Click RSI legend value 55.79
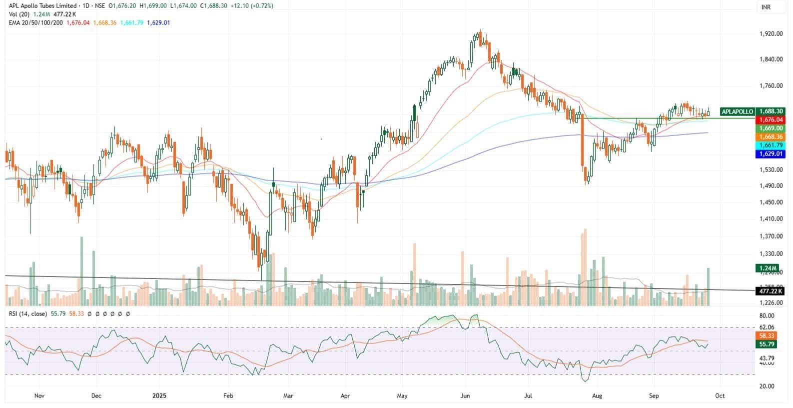Viewport: 793px width, 408px height. click(58, 314)
